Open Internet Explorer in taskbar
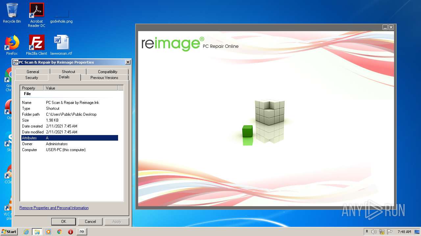Screen dimensions: 421x236 click(x=26, y=232)
